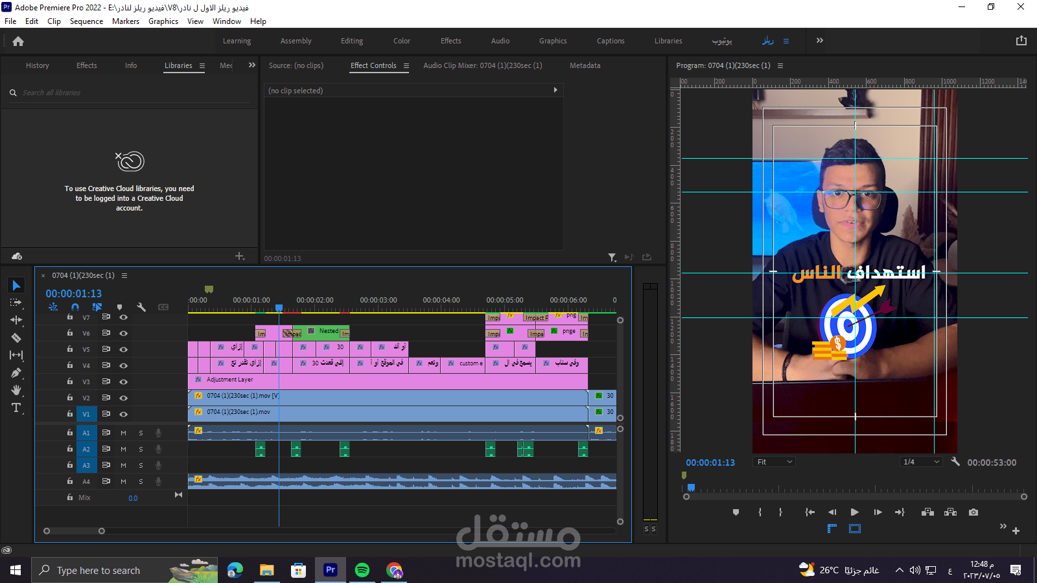Open the Markers menu

click(126, 21)
